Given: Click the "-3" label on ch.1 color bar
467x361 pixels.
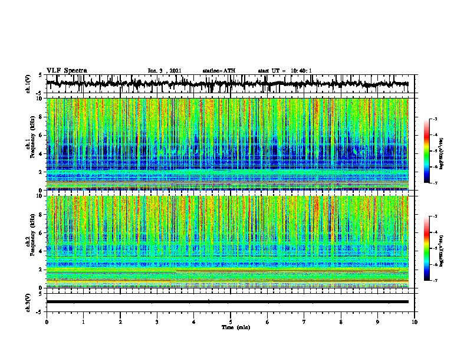Looking at the screenshot, I should tap(435, 119).
